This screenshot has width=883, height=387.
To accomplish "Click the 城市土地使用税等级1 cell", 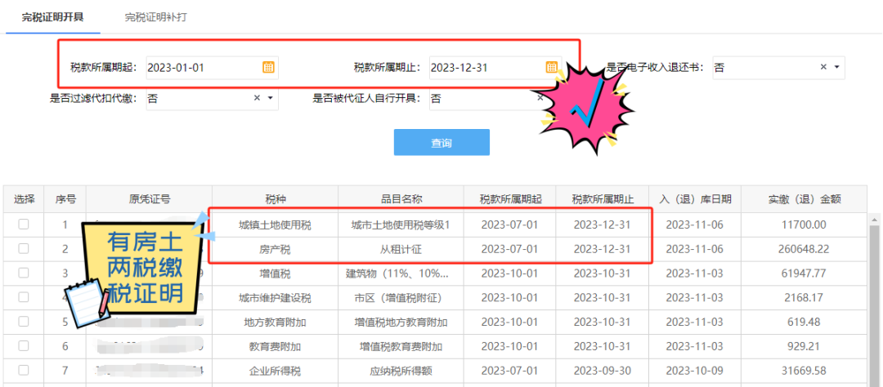I will click(x=401, y=225).
